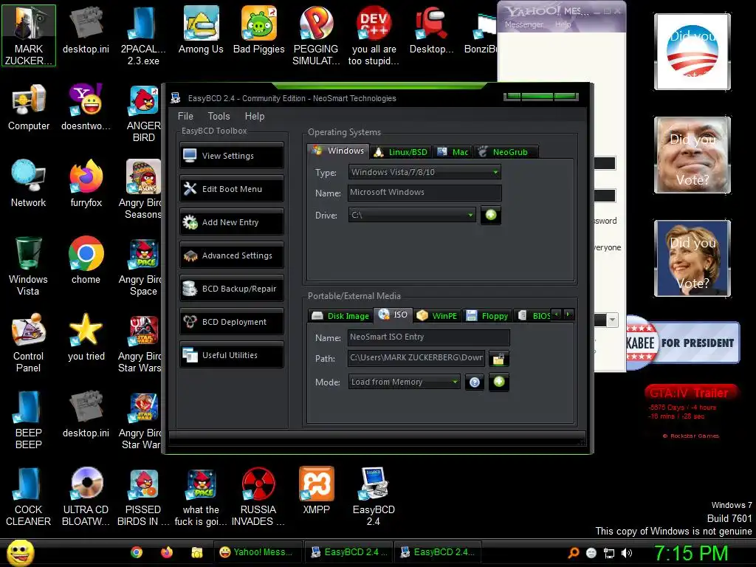This screenshot has width=756, height=567.
Task: Open Useful Utilities page
Action: [231, 355]
